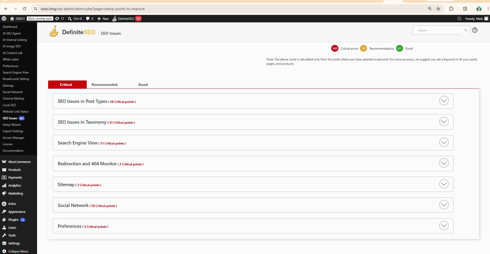This screenshot has width=490, height=254.
Task: Open the comments bubble in admin bar
Action: (x=90, y=19)
